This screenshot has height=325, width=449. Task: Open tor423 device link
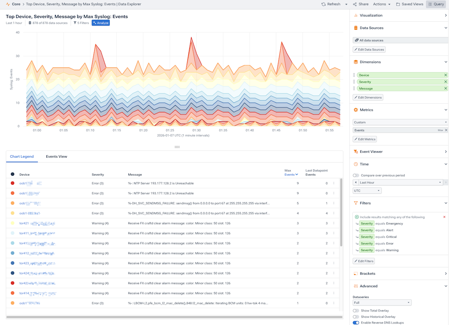[37, 263]
